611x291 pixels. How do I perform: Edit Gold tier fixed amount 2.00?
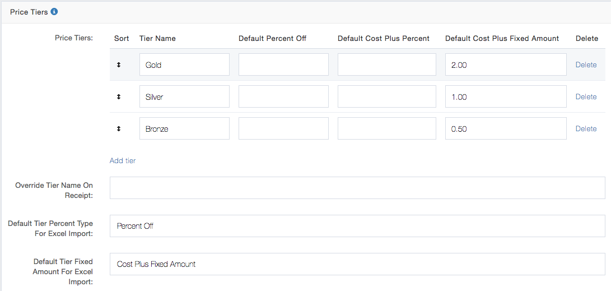coord(506,65)
